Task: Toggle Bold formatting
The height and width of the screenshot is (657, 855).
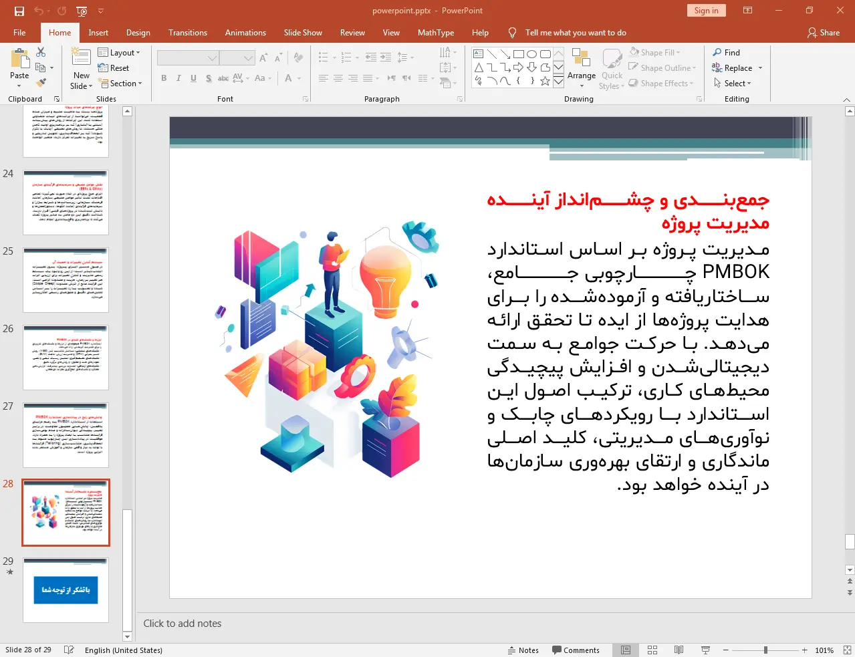Action: coord(164,78)
